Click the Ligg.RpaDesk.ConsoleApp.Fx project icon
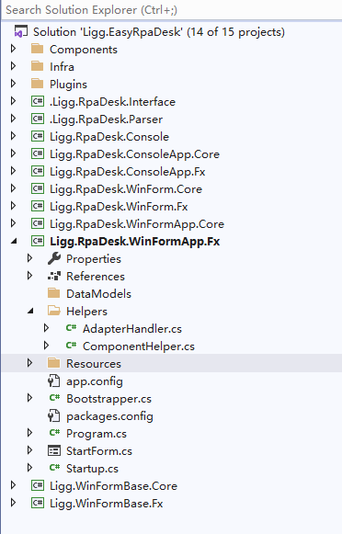The image size is (342, 534). 38,171
